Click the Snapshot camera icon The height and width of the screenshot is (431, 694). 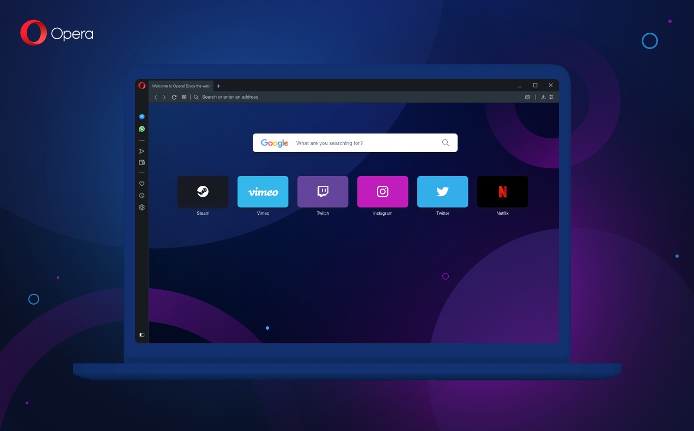point(527,97)
